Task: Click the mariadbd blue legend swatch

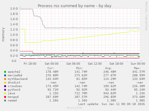Action: click(x=5, y=75)
